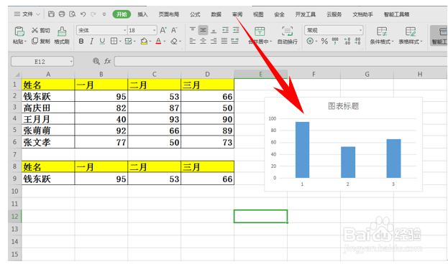Screen dimensions: 448x264
Task: Click the decrease indent icon
Action: click(225, 30)
